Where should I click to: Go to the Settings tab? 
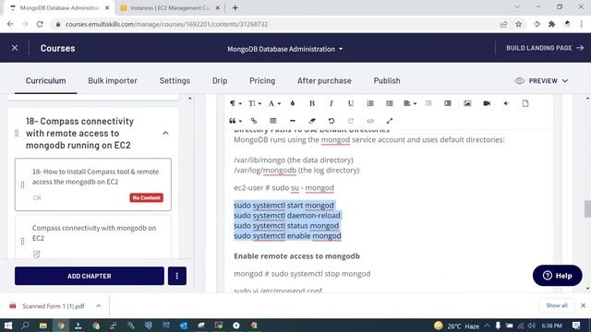175,80
